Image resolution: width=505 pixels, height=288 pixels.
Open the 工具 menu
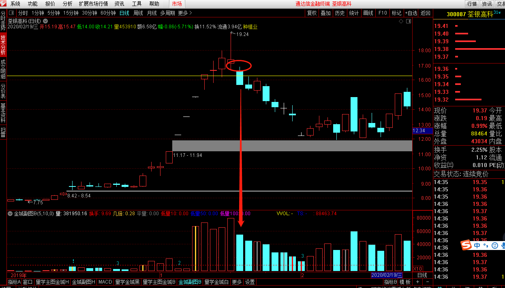tap(137, 4)
